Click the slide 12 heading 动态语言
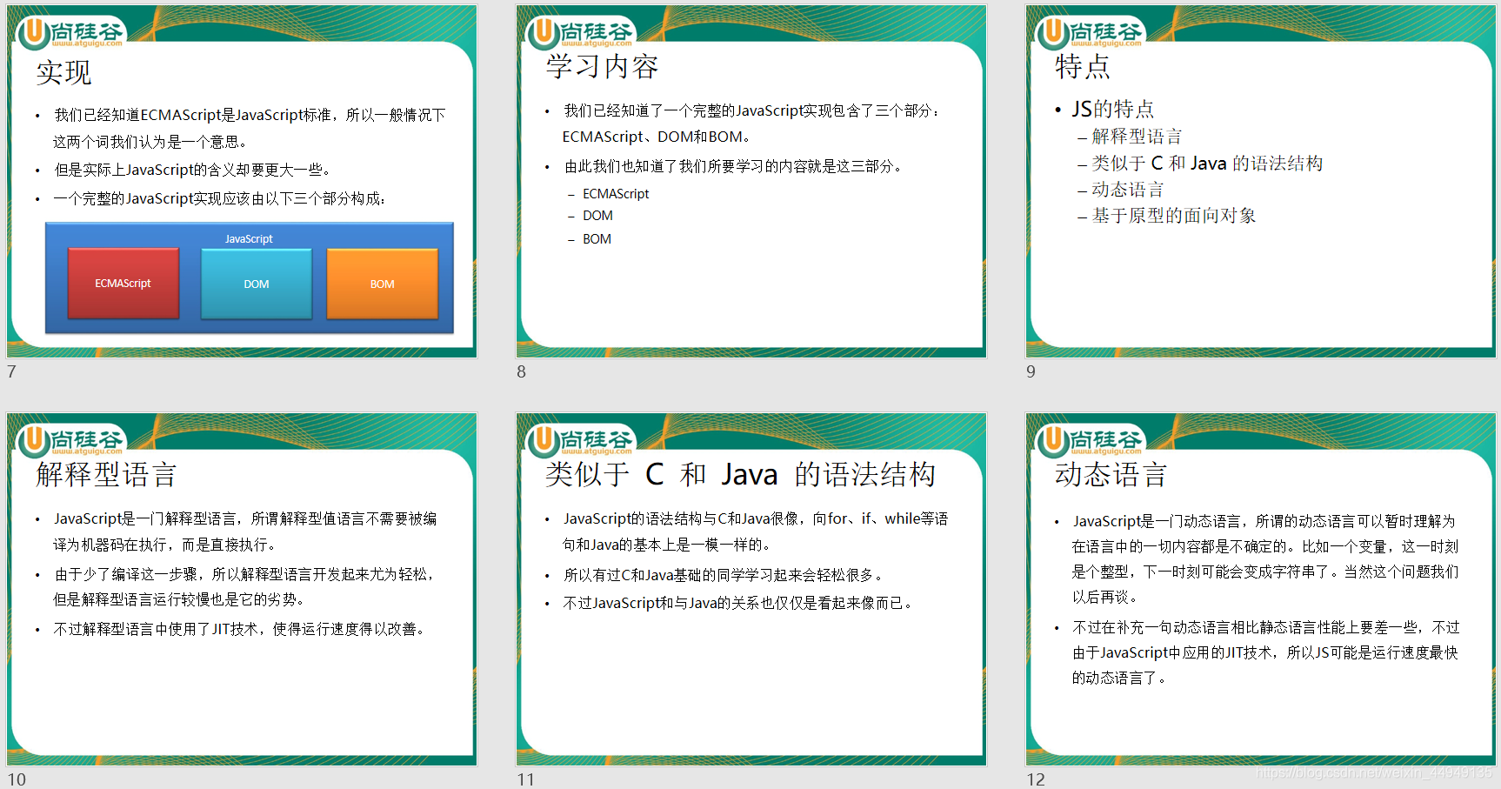The height and width of the screenshot is (789, 1501). point(1111,475)
